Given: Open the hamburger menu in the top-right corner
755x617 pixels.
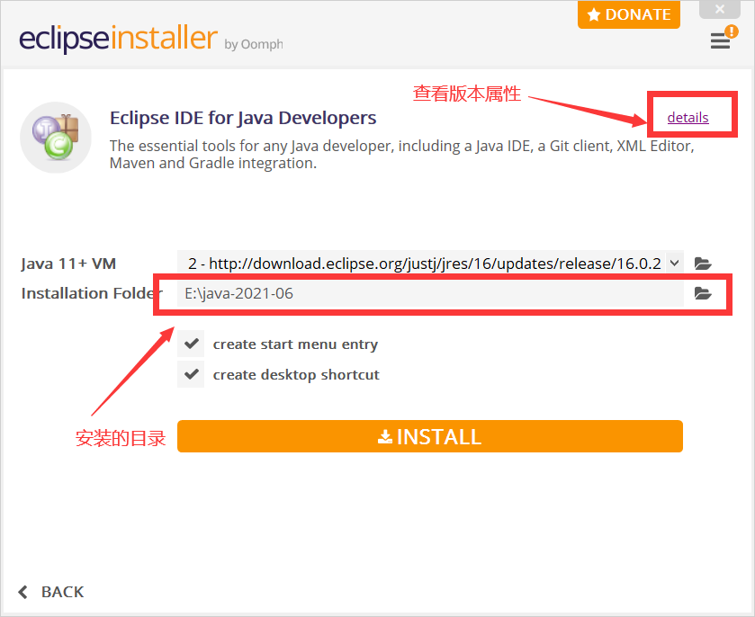Looking at the screenshot, I should click(x=721, y=41).
